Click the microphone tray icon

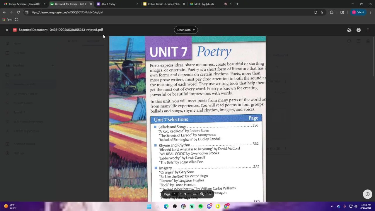345,206
